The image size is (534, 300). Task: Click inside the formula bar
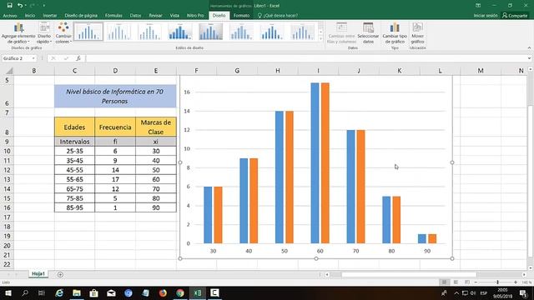point(305,58)
